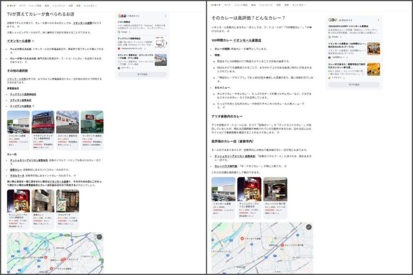The height and width of the screenshot is (275, 413).
Task: Open the right sources panel three-dot menu
Action: [x=378, y=20]
